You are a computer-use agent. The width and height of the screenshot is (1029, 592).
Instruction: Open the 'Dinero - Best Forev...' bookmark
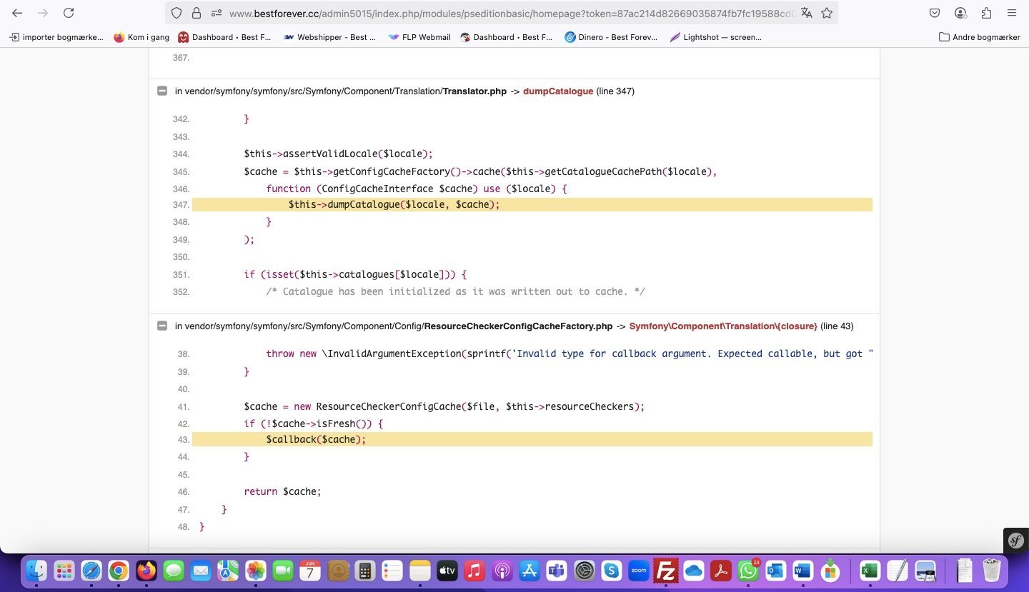[x=611, y=37]
